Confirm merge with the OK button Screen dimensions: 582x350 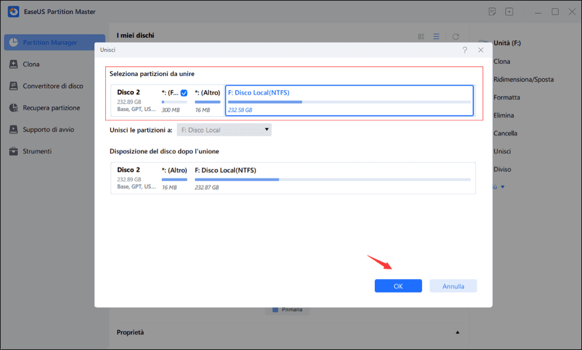tap(398, 286)
